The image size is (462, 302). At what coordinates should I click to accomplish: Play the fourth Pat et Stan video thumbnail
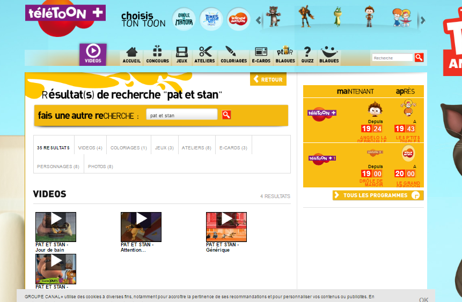click(56, 269)
